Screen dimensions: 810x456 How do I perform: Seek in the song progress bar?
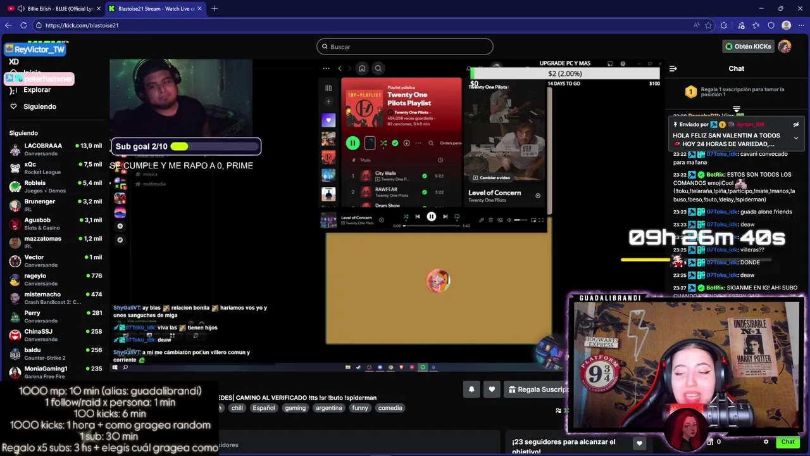tap(430, 225)
